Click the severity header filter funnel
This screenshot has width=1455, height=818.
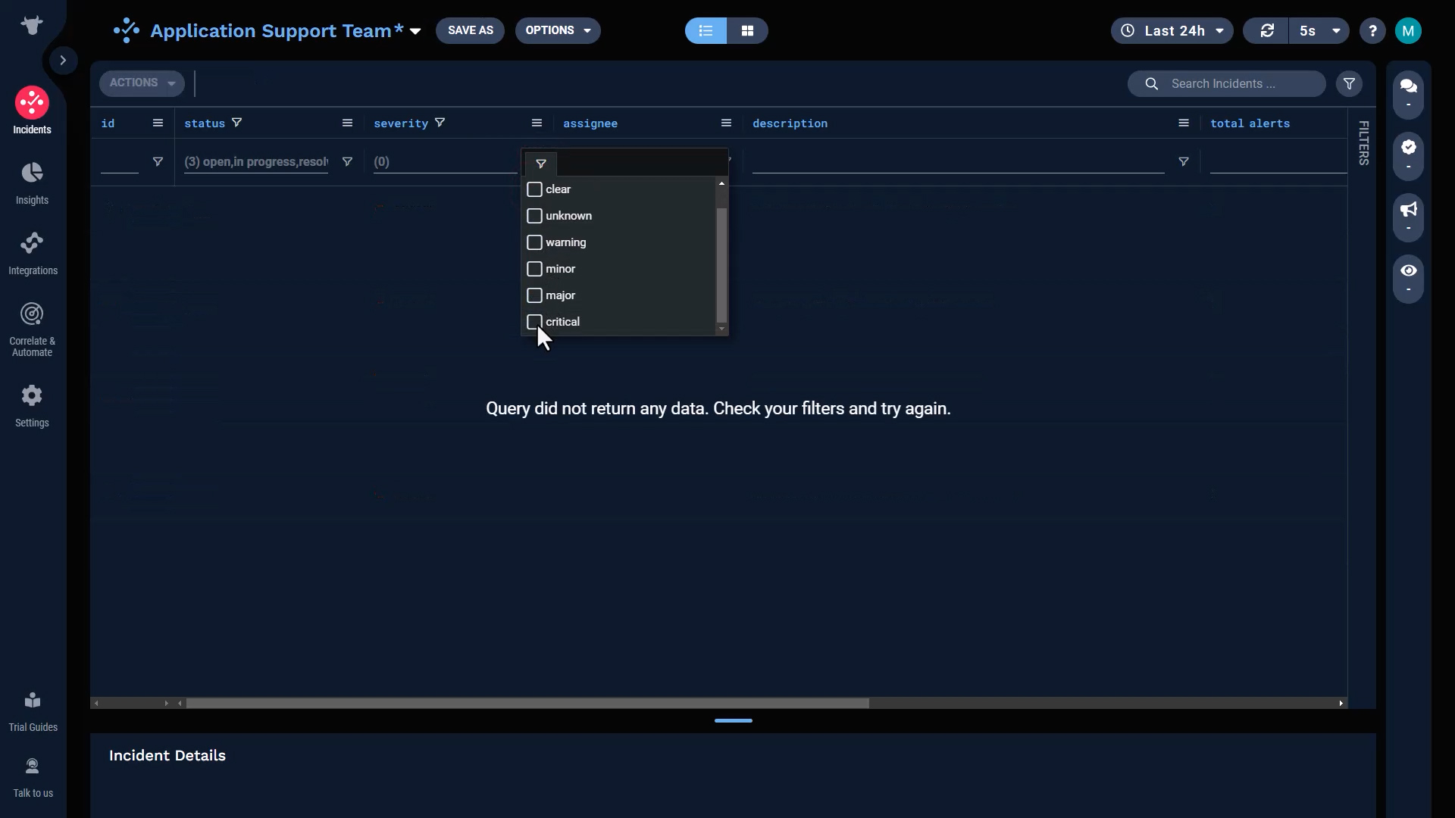[440, 123]
